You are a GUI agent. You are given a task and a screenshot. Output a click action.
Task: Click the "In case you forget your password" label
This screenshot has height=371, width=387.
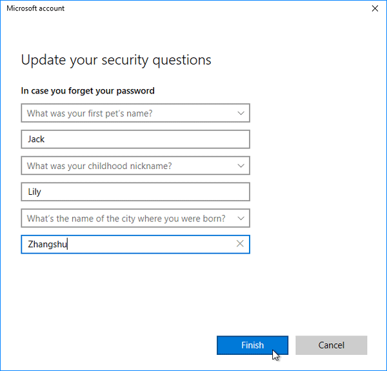88,91
